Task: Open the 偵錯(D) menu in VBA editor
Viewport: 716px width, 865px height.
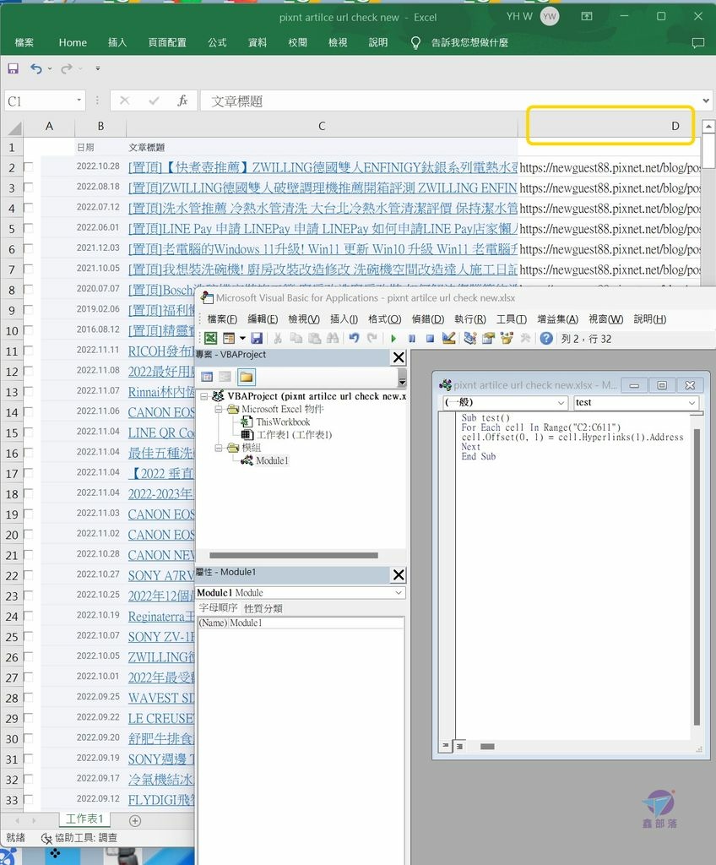Action: [428, 318]
